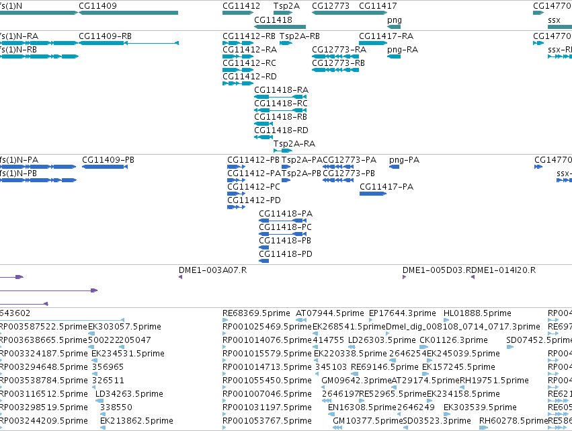Click the Tsp2A-PB protein label

[x=301, y=173]
